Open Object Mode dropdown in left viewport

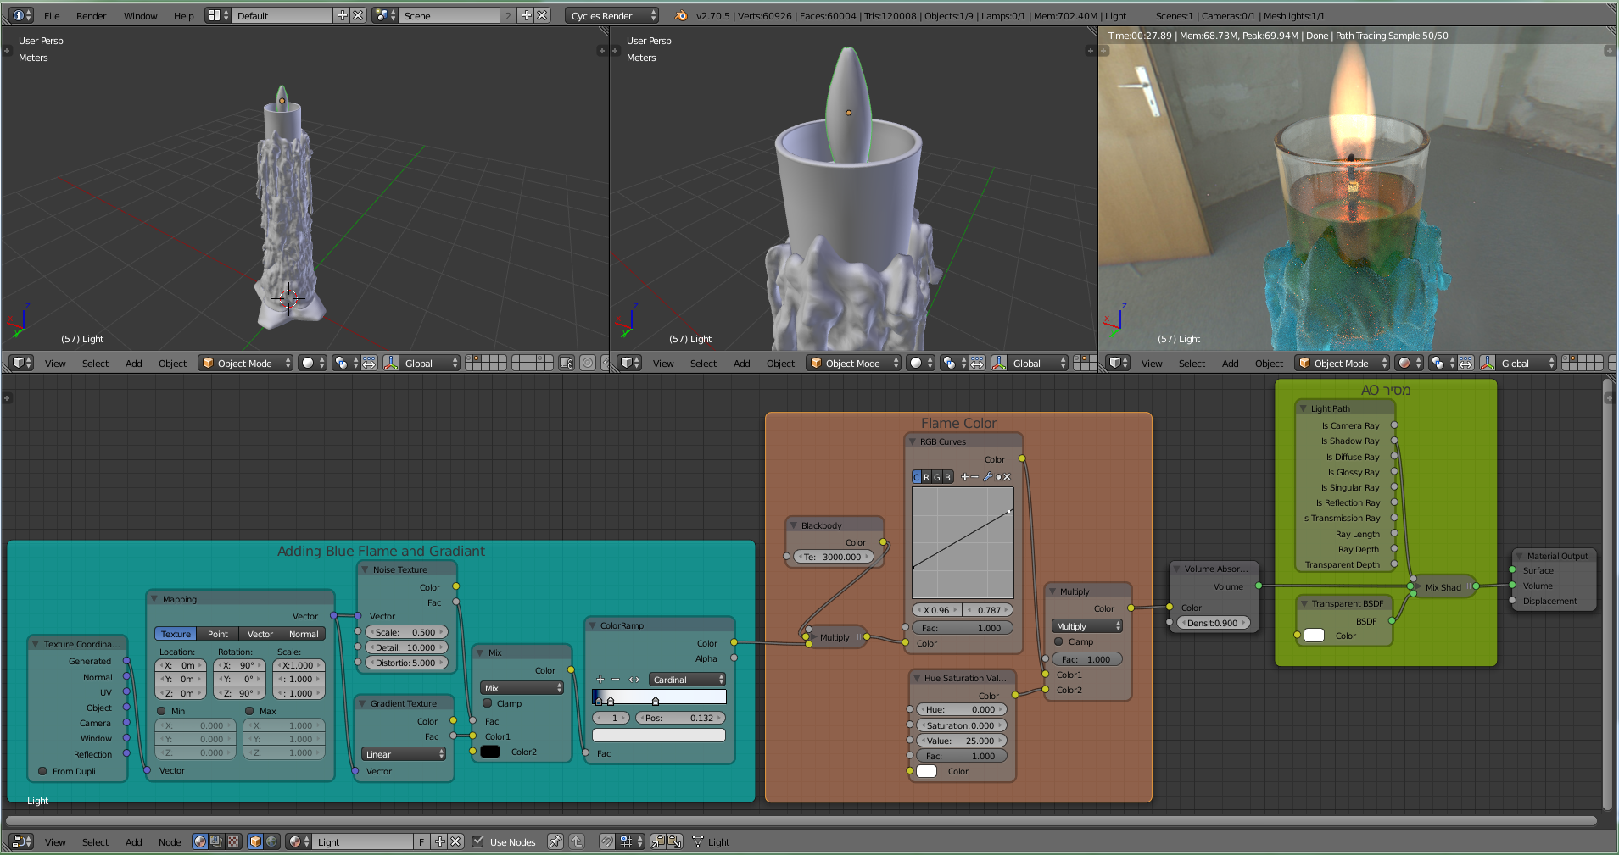pos(246,363)
